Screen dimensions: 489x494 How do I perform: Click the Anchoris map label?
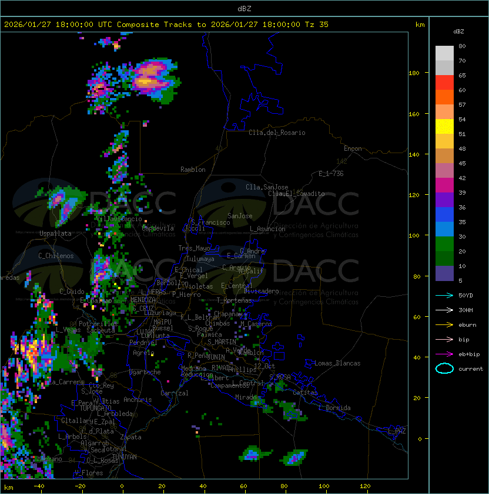click(x=138, y=400)
